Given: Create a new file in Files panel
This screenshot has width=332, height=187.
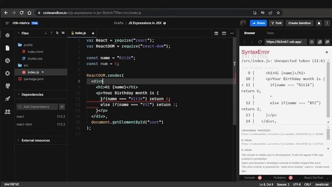Looking at the screenshot, I should click(x=58, y=33).
